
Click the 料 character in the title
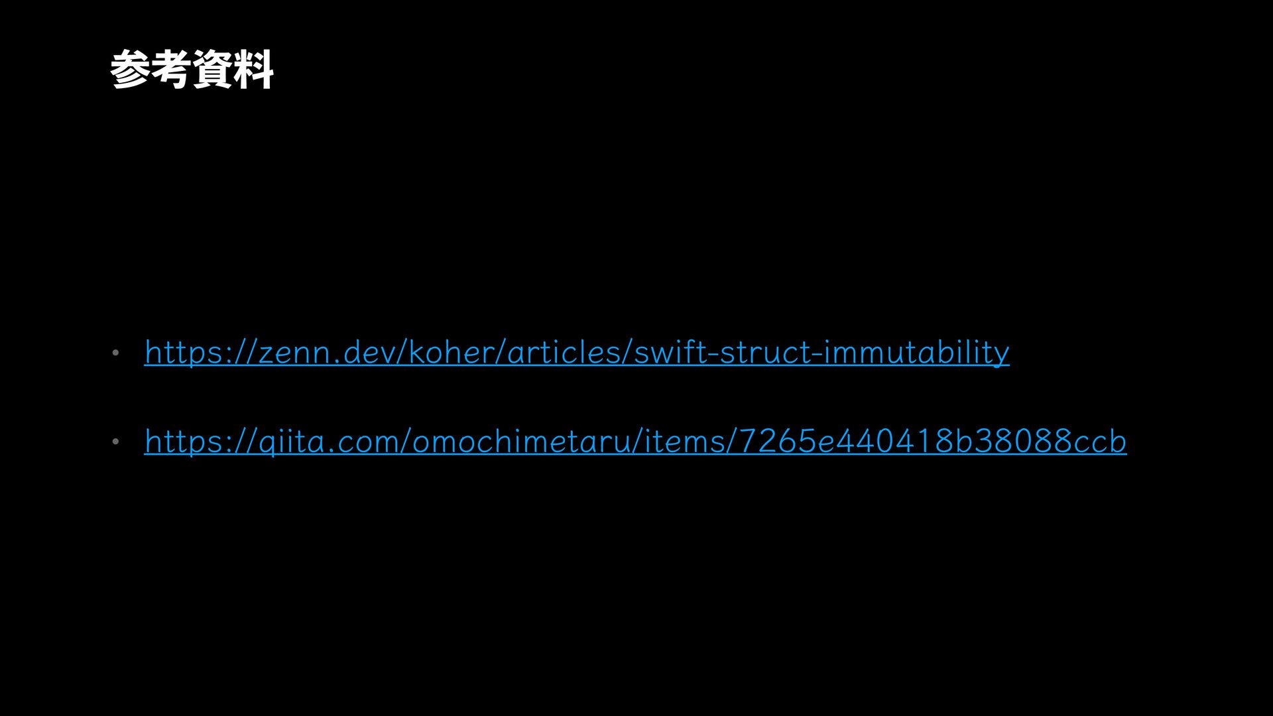(x=253, y=70)
